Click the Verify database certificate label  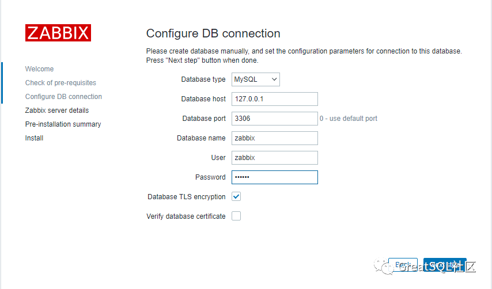click(186, 216)
